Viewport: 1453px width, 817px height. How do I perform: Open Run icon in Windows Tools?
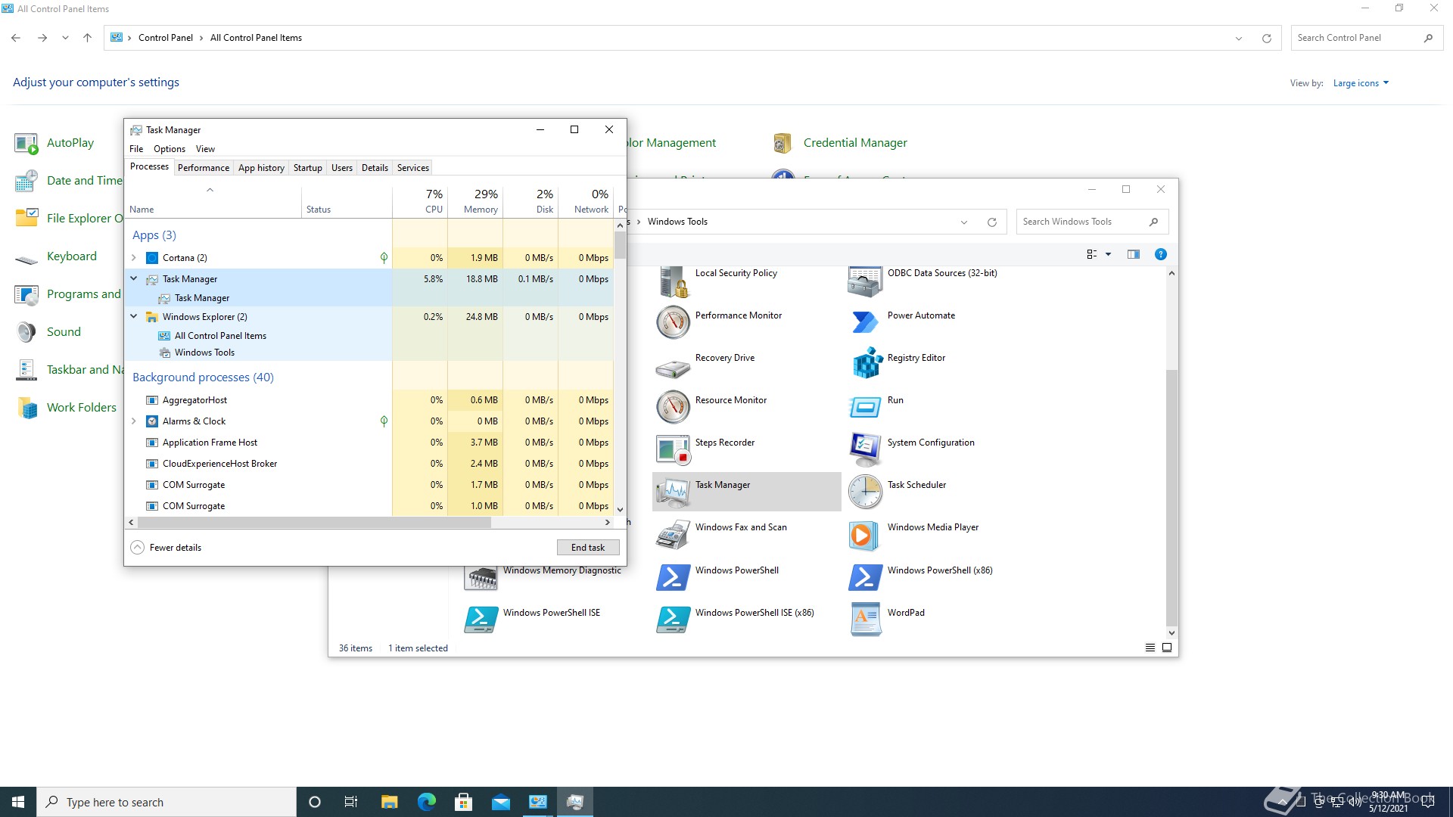click(x=865, y=408)
